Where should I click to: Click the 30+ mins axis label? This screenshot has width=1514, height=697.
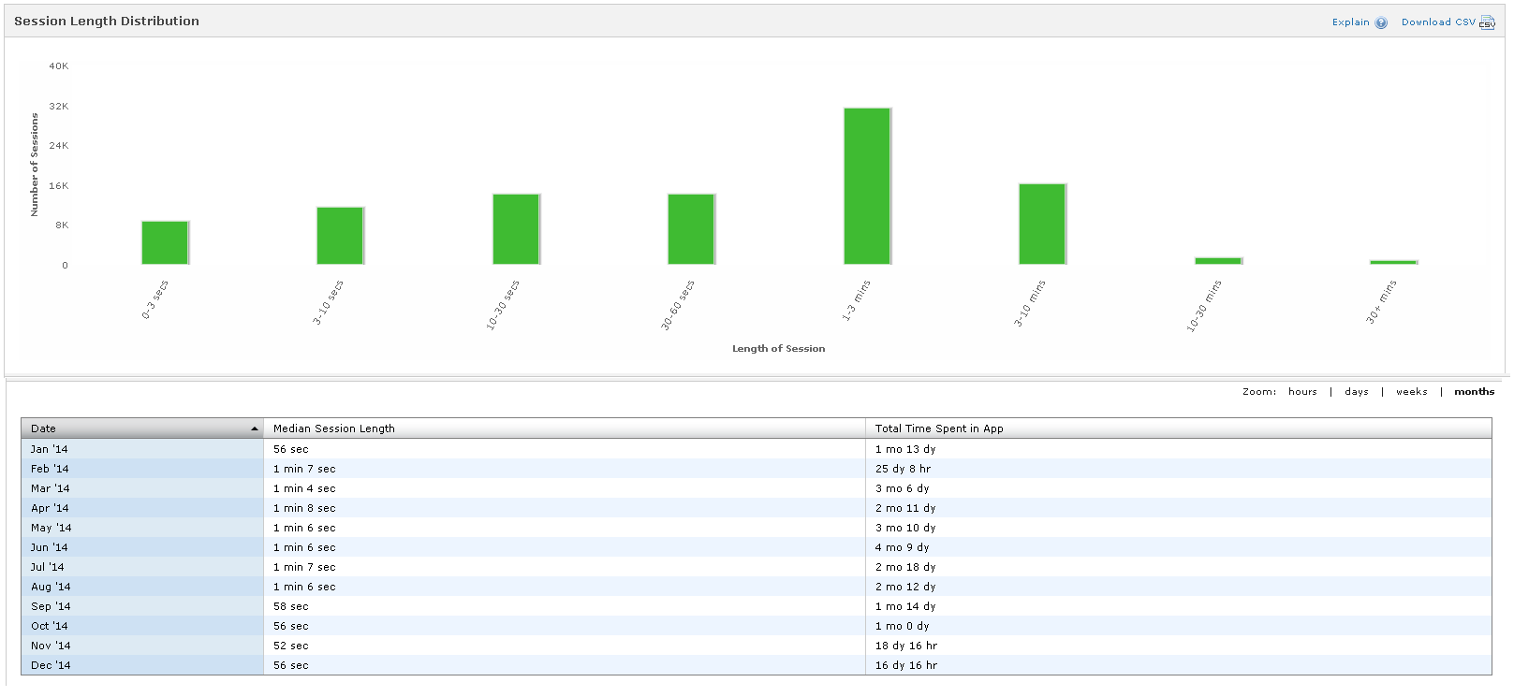pyautogui.click(x=1381, y=301)
